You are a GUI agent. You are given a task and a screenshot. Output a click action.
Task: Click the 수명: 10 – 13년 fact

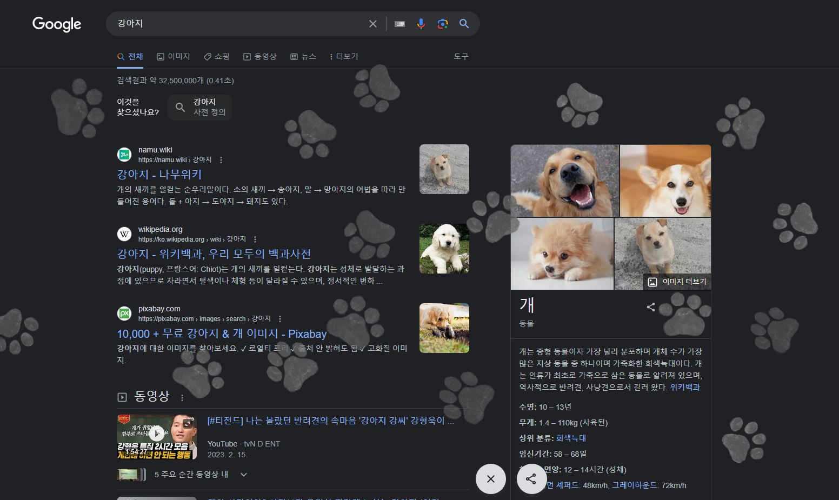(545, 407)
